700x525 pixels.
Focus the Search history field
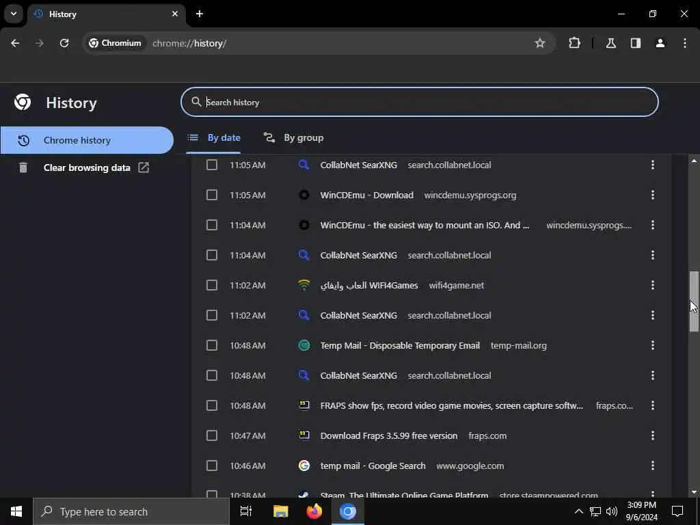coord(420,103)
